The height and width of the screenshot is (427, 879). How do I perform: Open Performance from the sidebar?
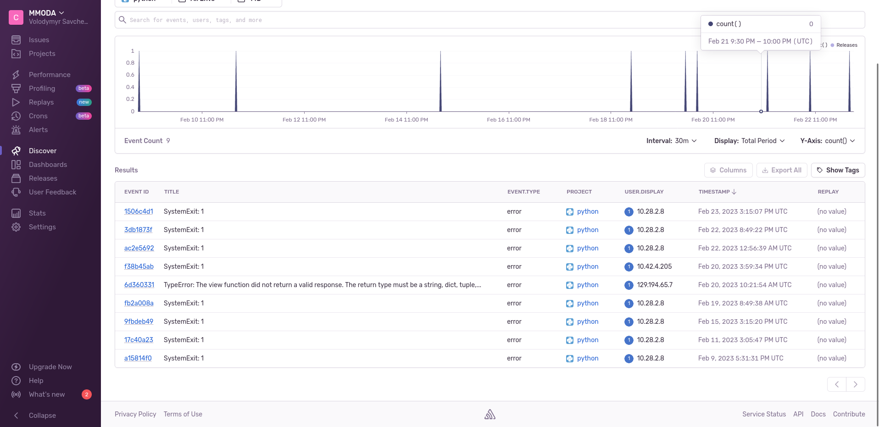click(x=50, y=74)
